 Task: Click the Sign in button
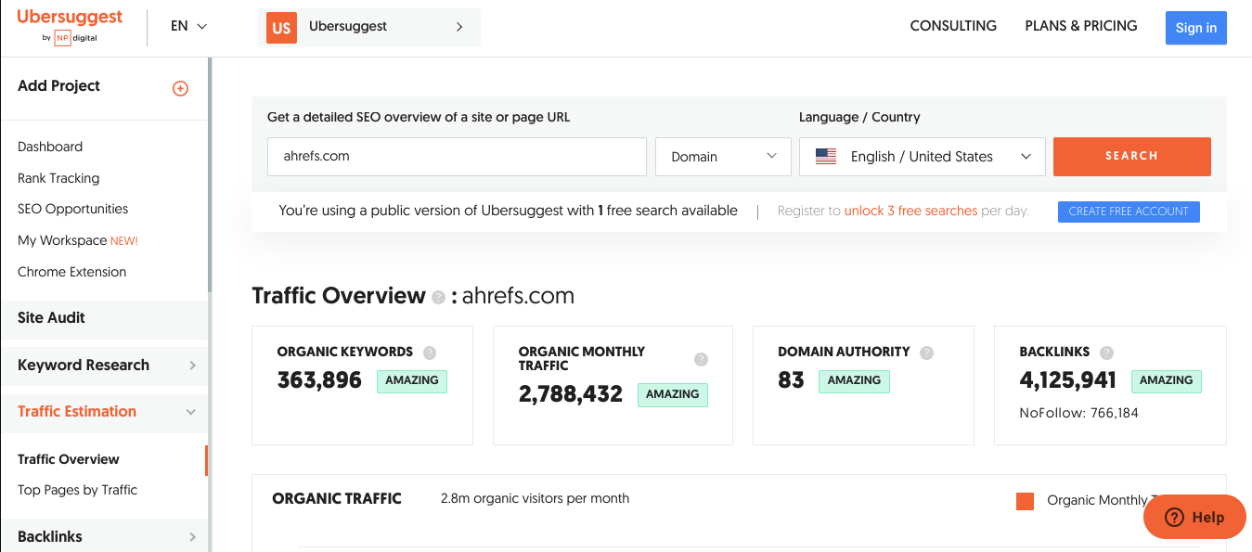click(1196, 28)
